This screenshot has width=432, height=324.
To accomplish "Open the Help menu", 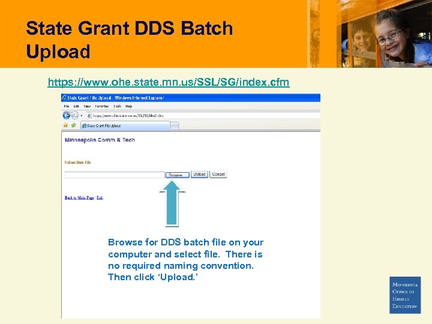I will [x=128, y=106].
